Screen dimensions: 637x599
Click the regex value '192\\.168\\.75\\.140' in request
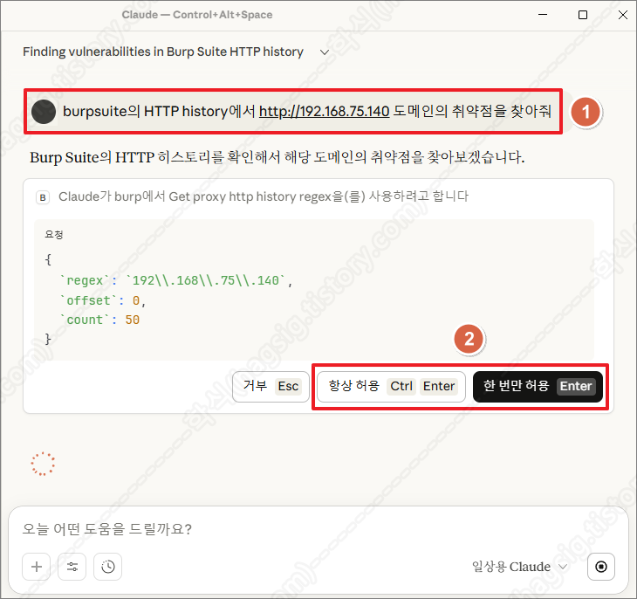point(206,280)
